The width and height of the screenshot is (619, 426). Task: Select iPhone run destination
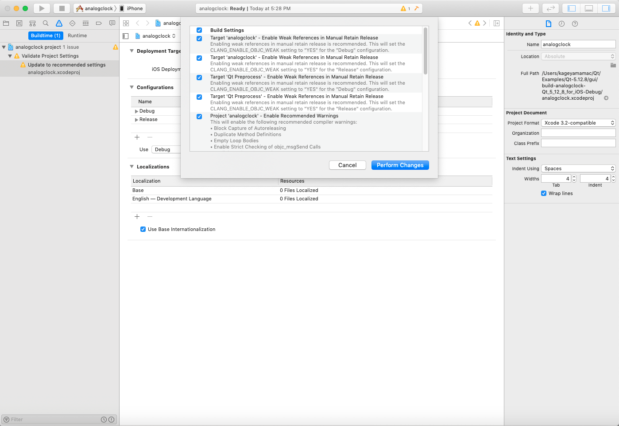(132, 8)
